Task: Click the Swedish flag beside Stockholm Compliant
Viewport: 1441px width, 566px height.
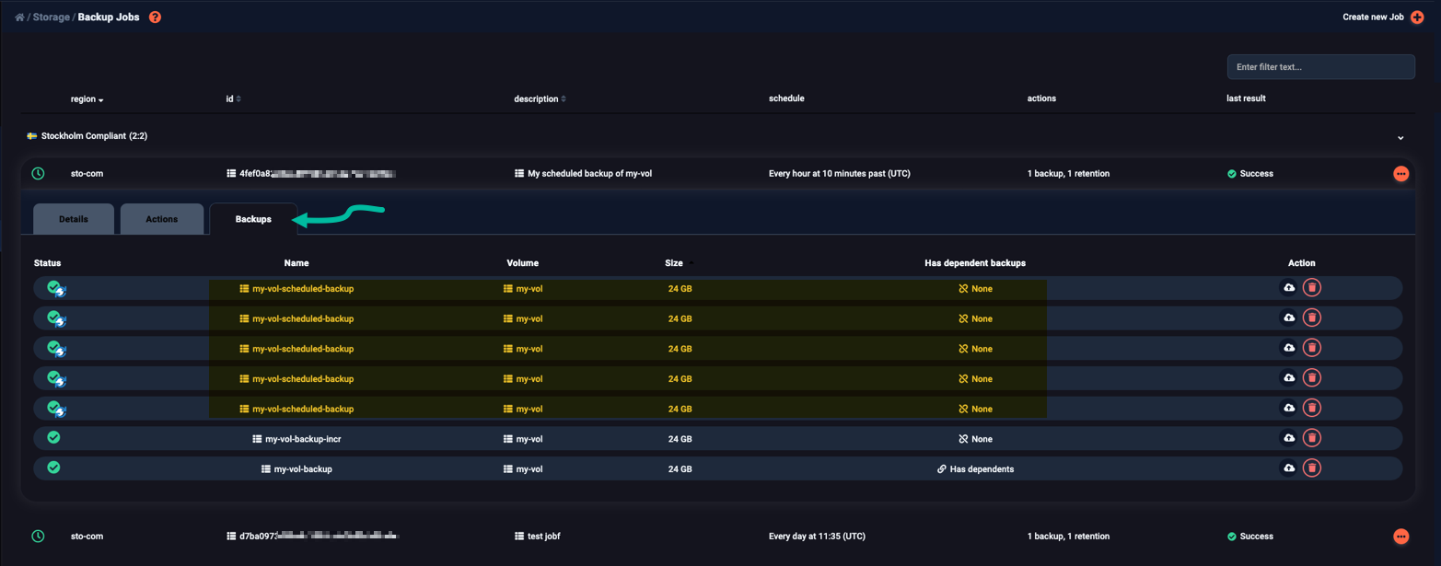Action: tap(32, 136)
